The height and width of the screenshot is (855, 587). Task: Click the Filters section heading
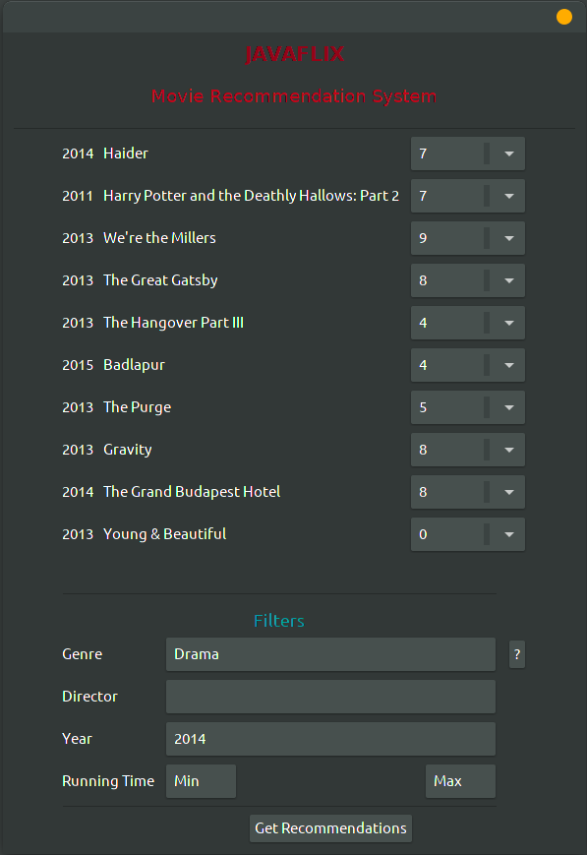279,621
